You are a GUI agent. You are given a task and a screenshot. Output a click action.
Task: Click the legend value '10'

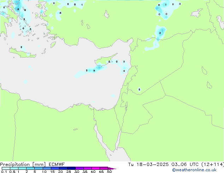pyautogui.click(x=44, y=172)
